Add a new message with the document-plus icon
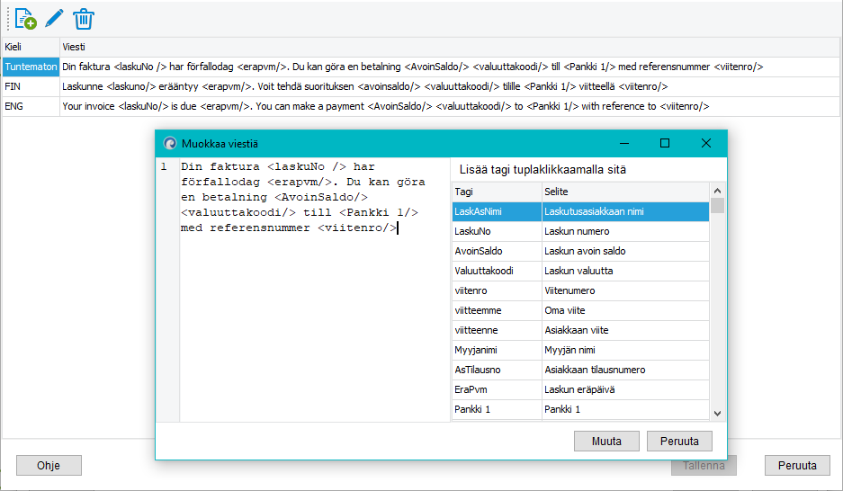 tap(25, 20)
